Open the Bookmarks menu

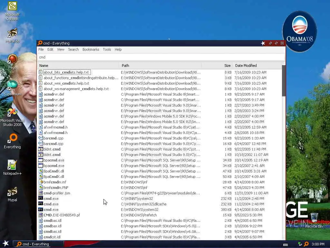91,49
